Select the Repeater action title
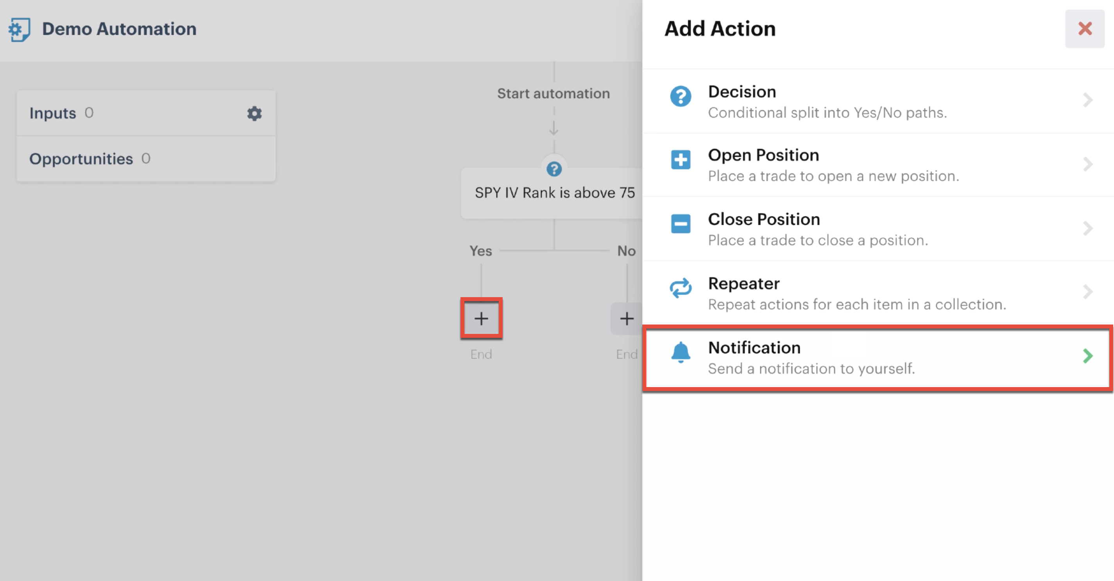Screen dimensions: 1114x581 click(x=744, y=283)
